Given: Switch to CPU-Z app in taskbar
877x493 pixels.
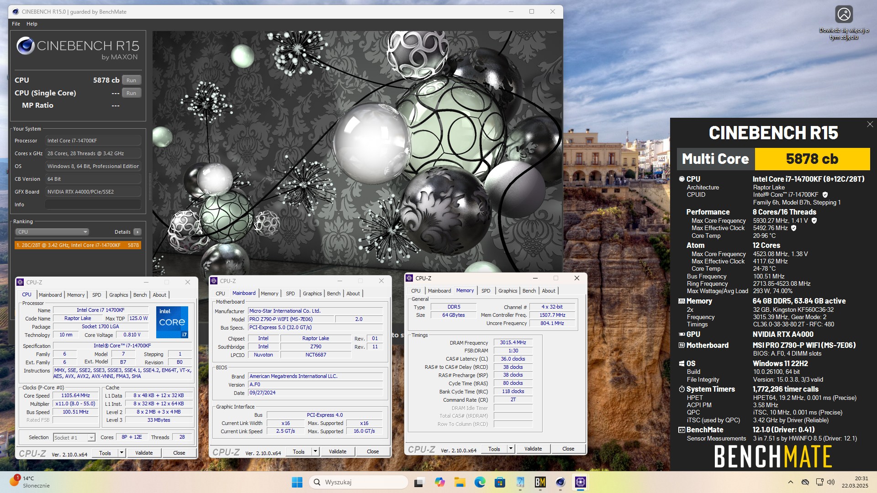Looking at the screenshot, I should pyautogui.click(x=581, y=482).
